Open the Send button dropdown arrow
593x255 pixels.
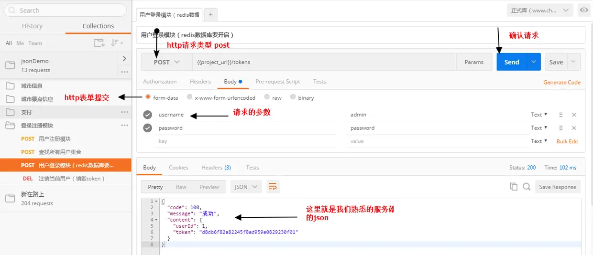[x=534, y=62]
